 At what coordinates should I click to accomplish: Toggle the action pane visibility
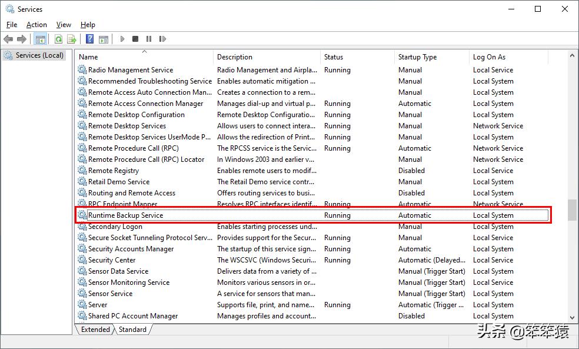(x=104, y=39)
